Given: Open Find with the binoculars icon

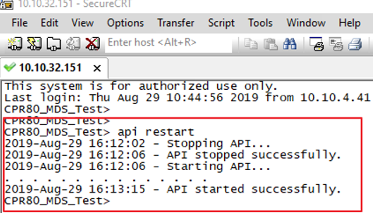Looking at the screenshot, I should pyautogui.click(x=290, y=44).
